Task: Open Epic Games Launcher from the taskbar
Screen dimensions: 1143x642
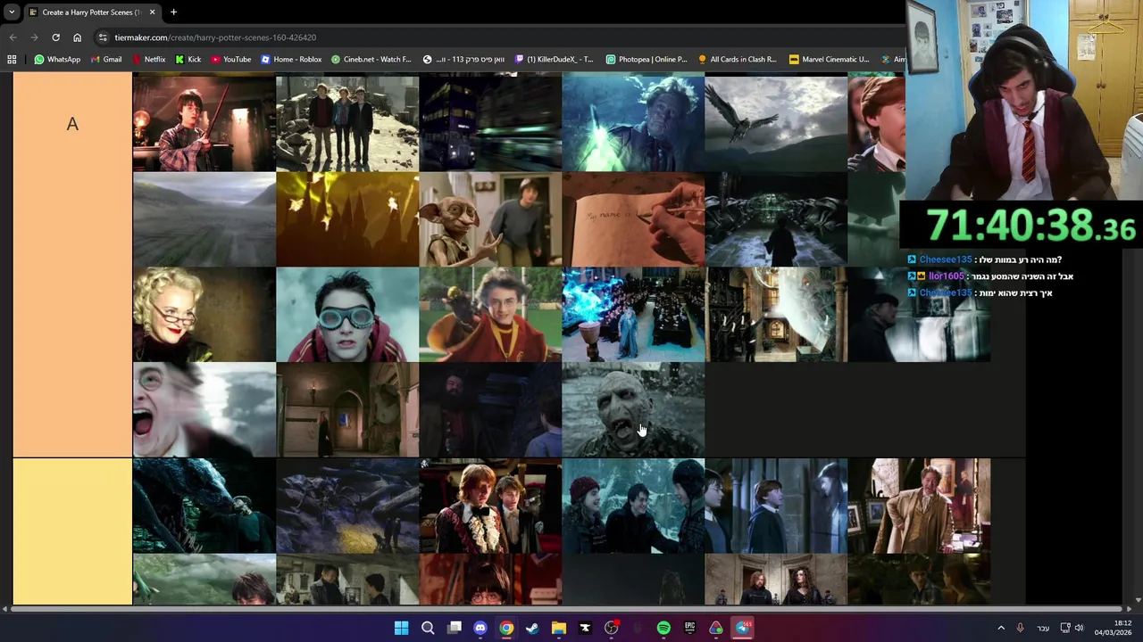Action: point(689,628)
